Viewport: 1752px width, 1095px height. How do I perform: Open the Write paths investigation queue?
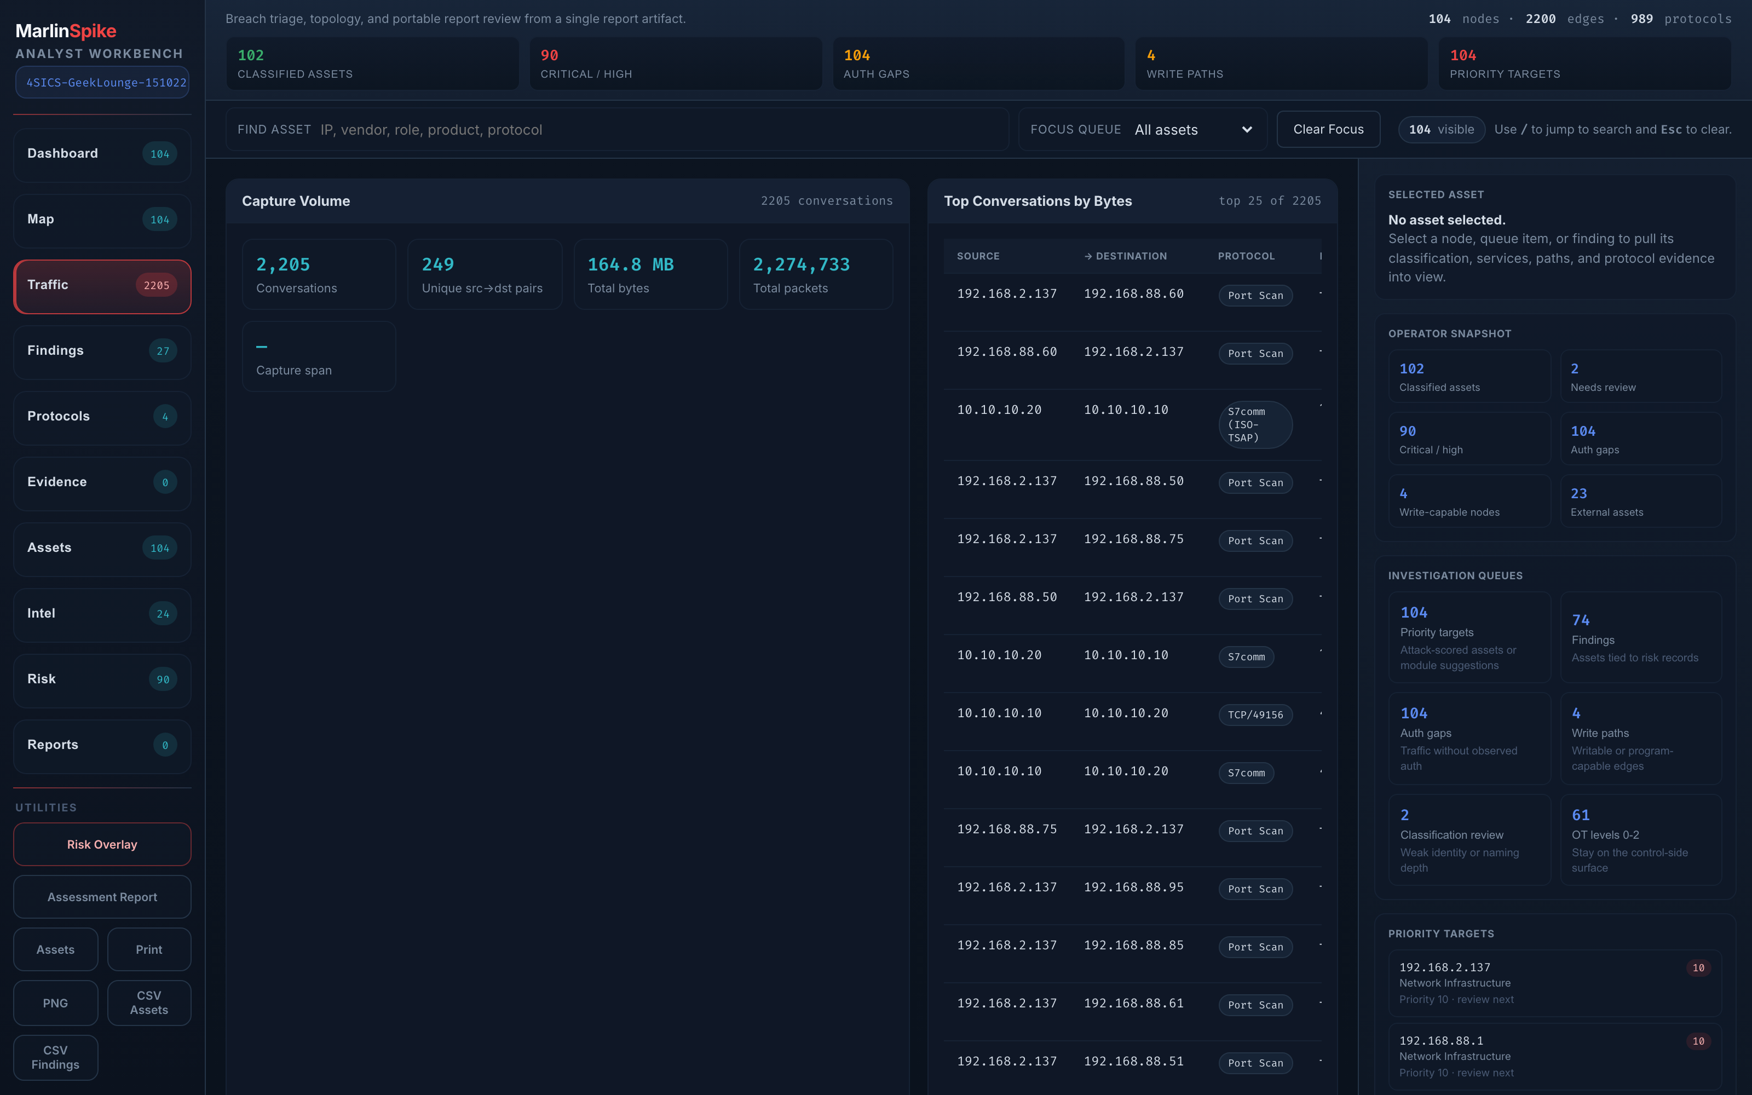(x=1640, y=739)
